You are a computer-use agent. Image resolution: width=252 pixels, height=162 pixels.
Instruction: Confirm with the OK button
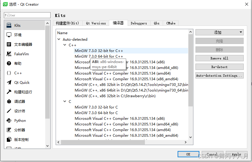pos(188,154)
